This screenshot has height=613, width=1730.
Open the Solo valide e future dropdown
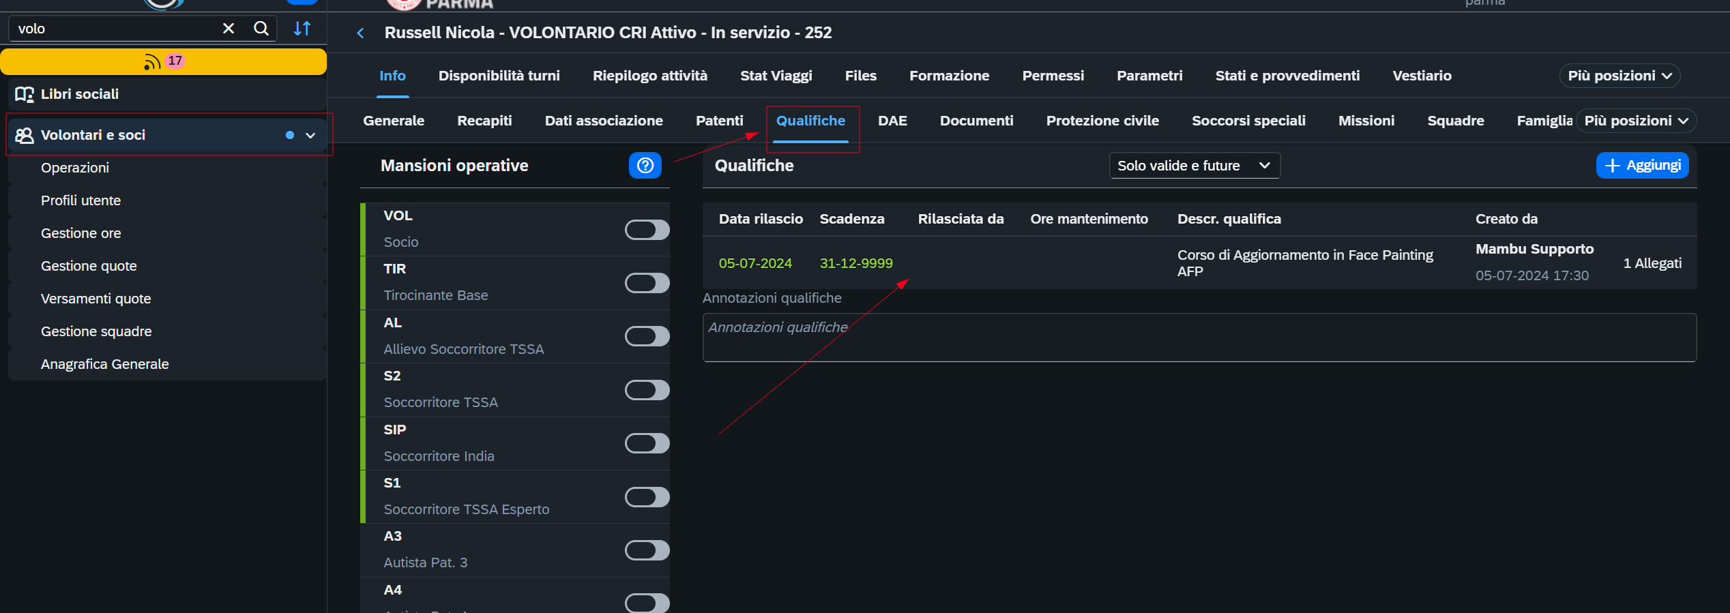[1194, 166]
